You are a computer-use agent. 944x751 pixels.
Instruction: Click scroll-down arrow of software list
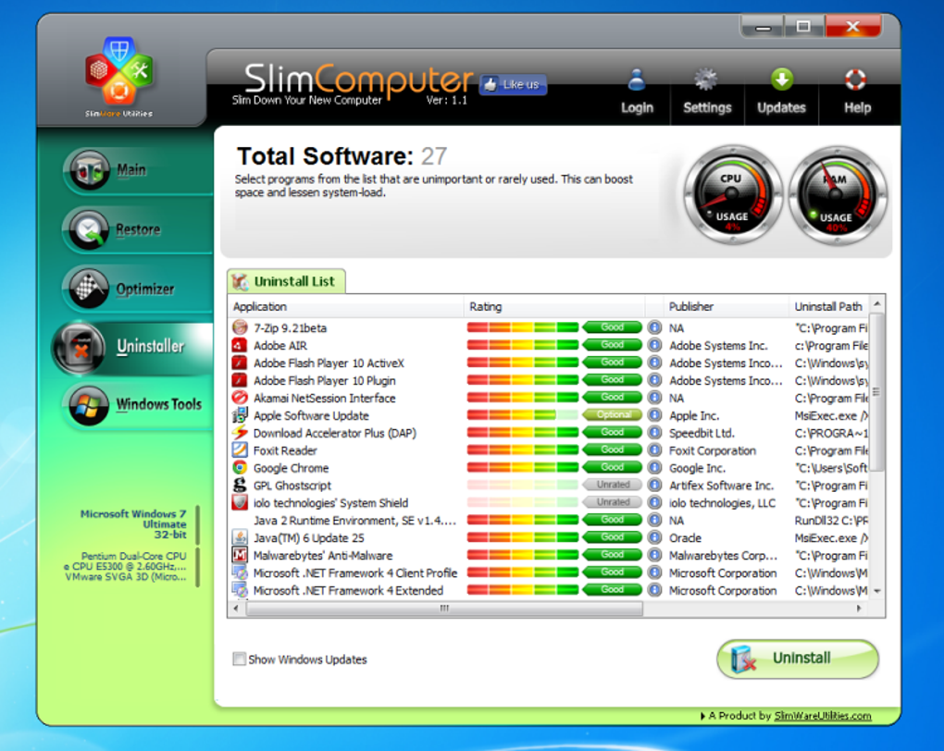point(877,592)
